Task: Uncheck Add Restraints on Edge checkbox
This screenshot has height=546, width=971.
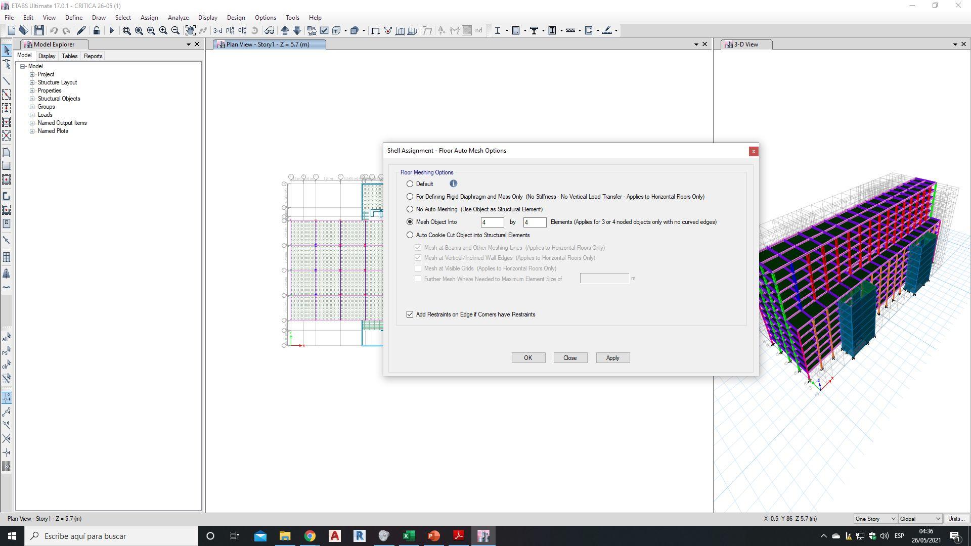Action: (x=410, y=314)
